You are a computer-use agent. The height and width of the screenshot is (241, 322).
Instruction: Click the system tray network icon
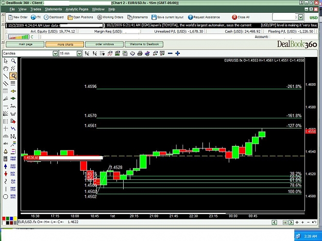pos(298,236)
